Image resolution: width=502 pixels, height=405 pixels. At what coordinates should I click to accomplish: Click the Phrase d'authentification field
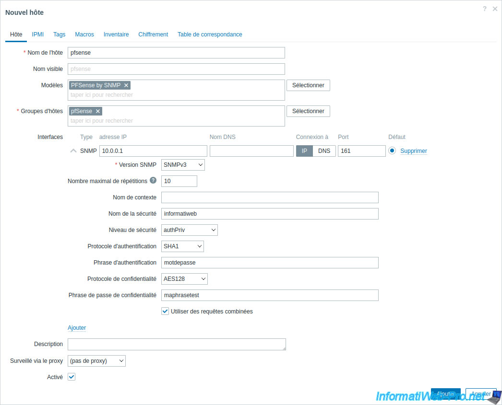click(270, 263)
